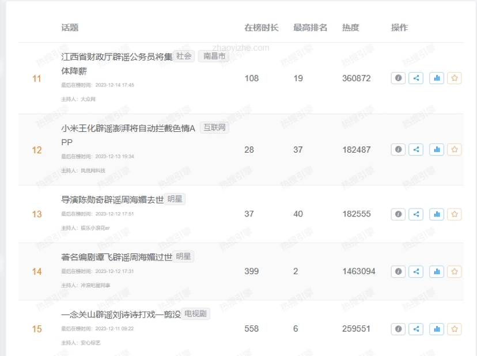View trend chart for 小米王化 topic
Screen dimensions: 477x356
436,149
